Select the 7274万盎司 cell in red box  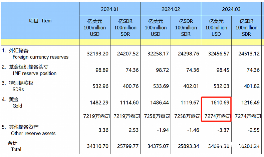click(217, 116)
